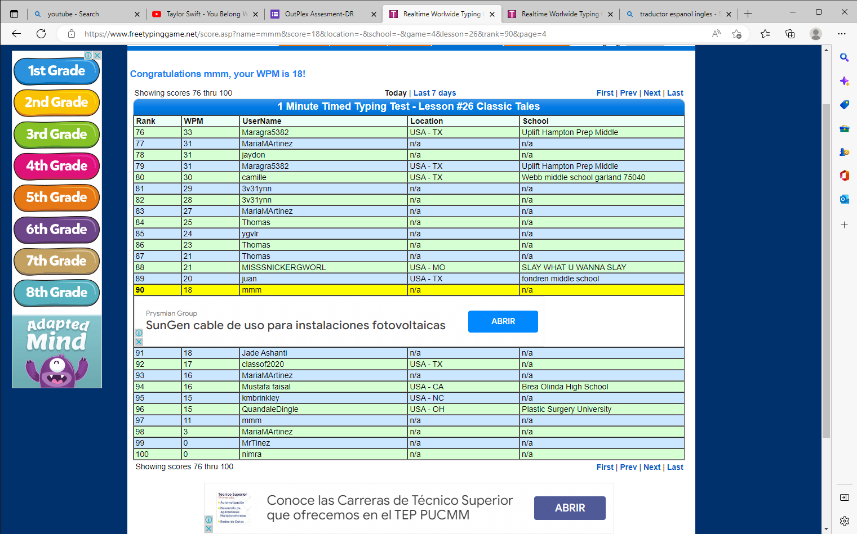The width and height of the screenshot is (857, 534).
Task: Open the 3rd Grade button
Action: 56,134
